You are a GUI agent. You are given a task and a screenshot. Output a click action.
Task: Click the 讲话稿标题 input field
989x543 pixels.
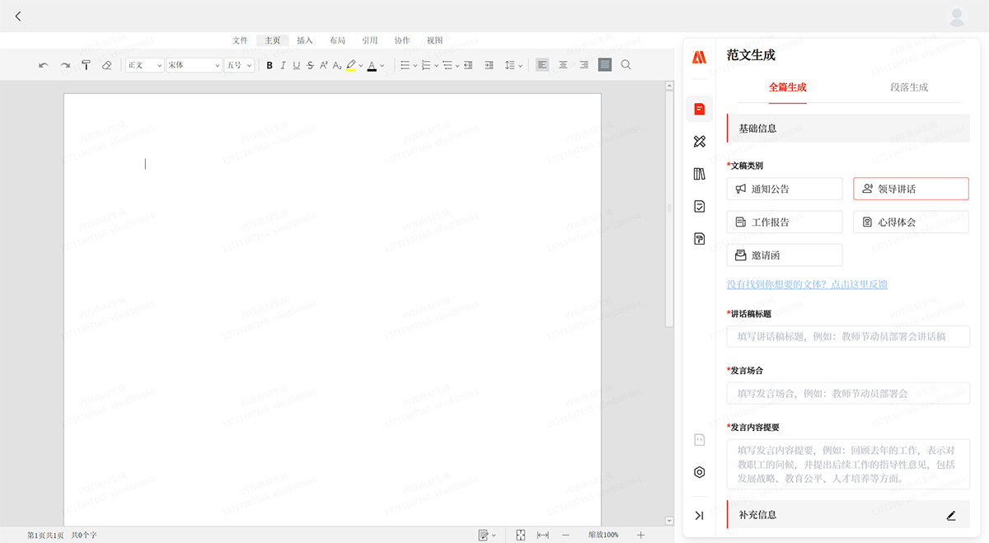[848, 336]
